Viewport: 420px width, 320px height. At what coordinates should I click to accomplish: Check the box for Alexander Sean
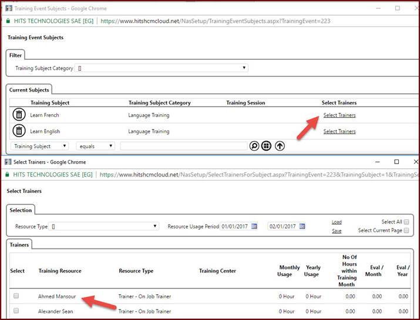click(x=16, y=311)
